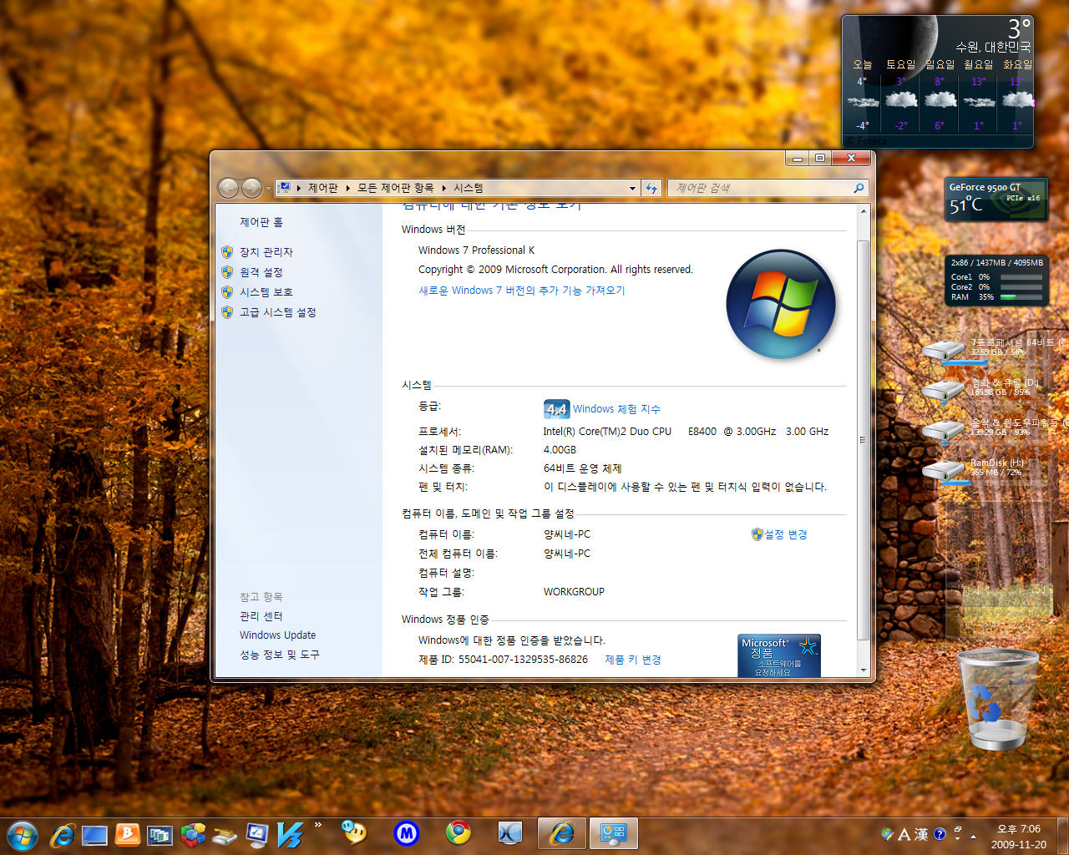Image resolution: width=1069 pixels, height=855 pixels.
Task: Click the vertical scrollbar thumb in System window
Action: [x=864, y=440]
